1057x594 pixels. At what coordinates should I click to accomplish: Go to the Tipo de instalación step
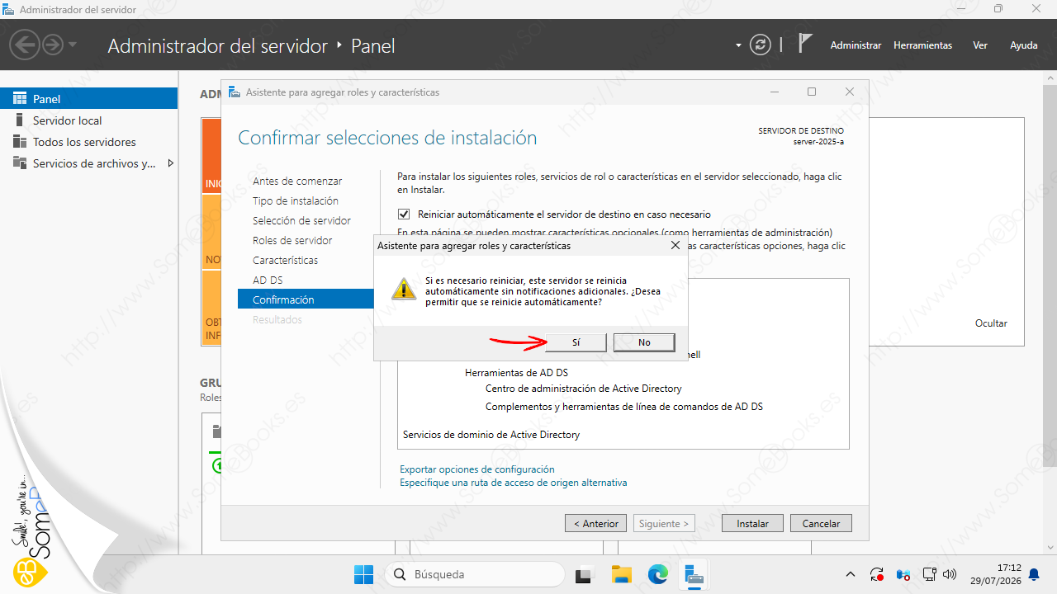(296, 200)
